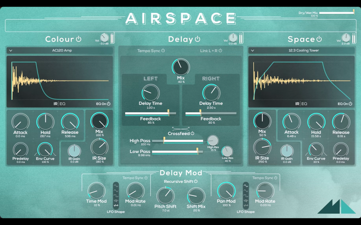Screen dimensions: 361x225
Task: Select noise wave in Time Mod LFO Shape
Action: [116, 205]
